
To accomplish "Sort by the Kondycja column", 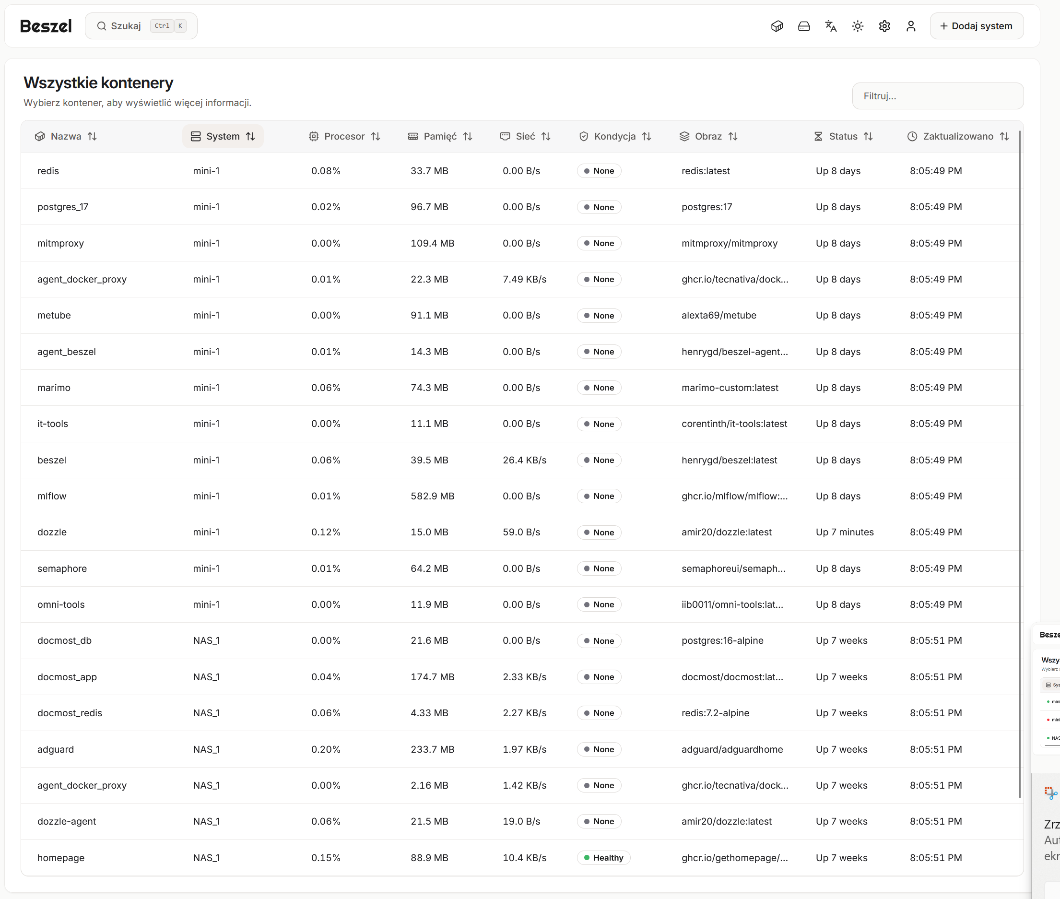I will 615,136.
